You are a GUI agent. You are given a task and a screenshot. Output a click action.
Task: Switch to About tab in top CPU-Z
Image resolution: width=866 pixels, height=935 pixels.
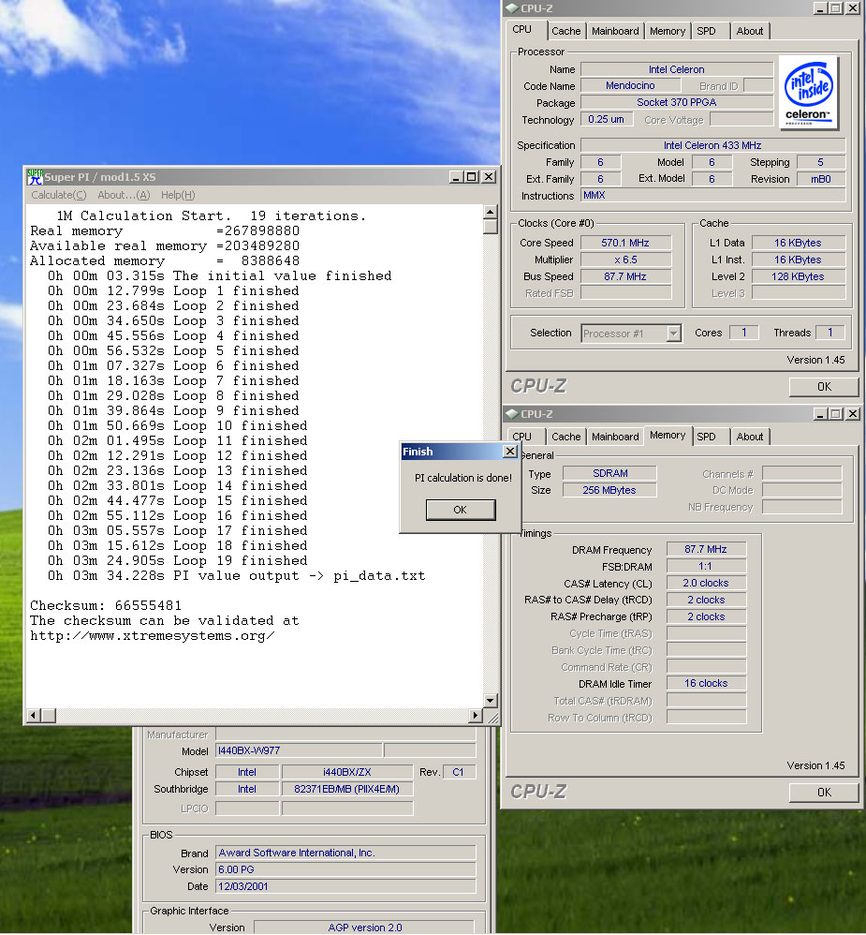[749, 31]
